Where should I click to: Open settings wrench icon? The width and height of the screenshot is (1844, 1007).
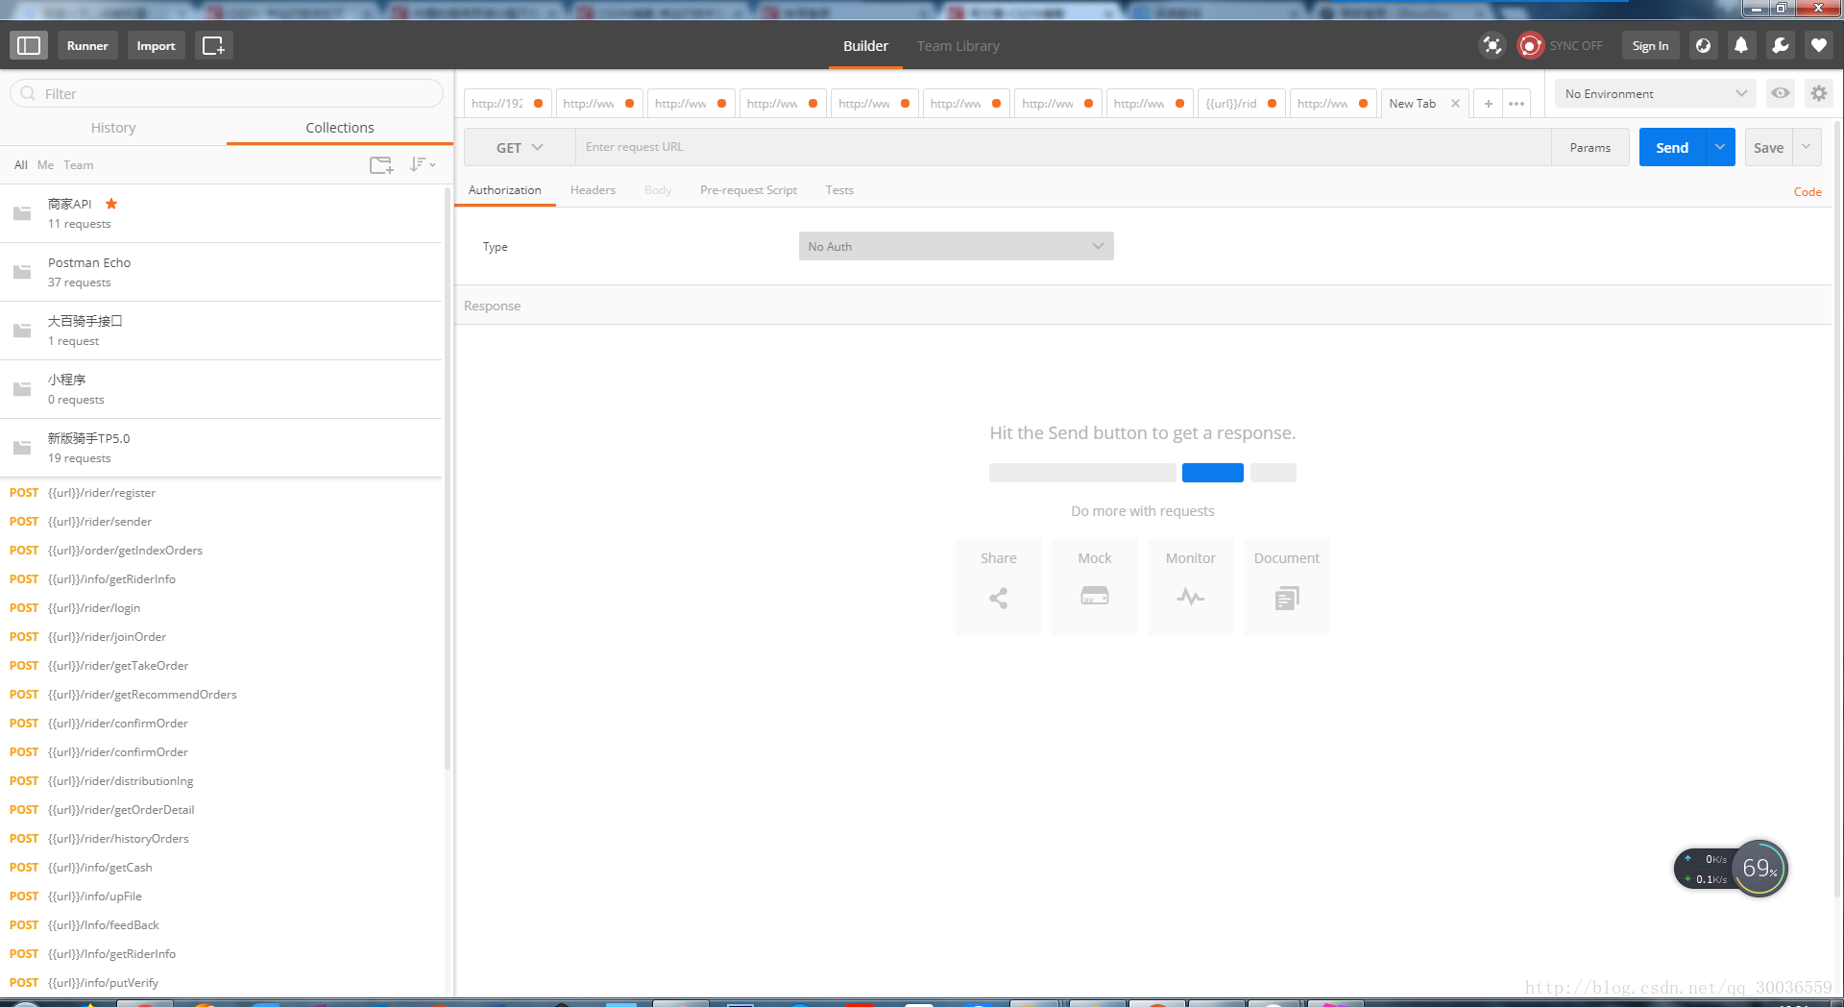[1780, 45]
